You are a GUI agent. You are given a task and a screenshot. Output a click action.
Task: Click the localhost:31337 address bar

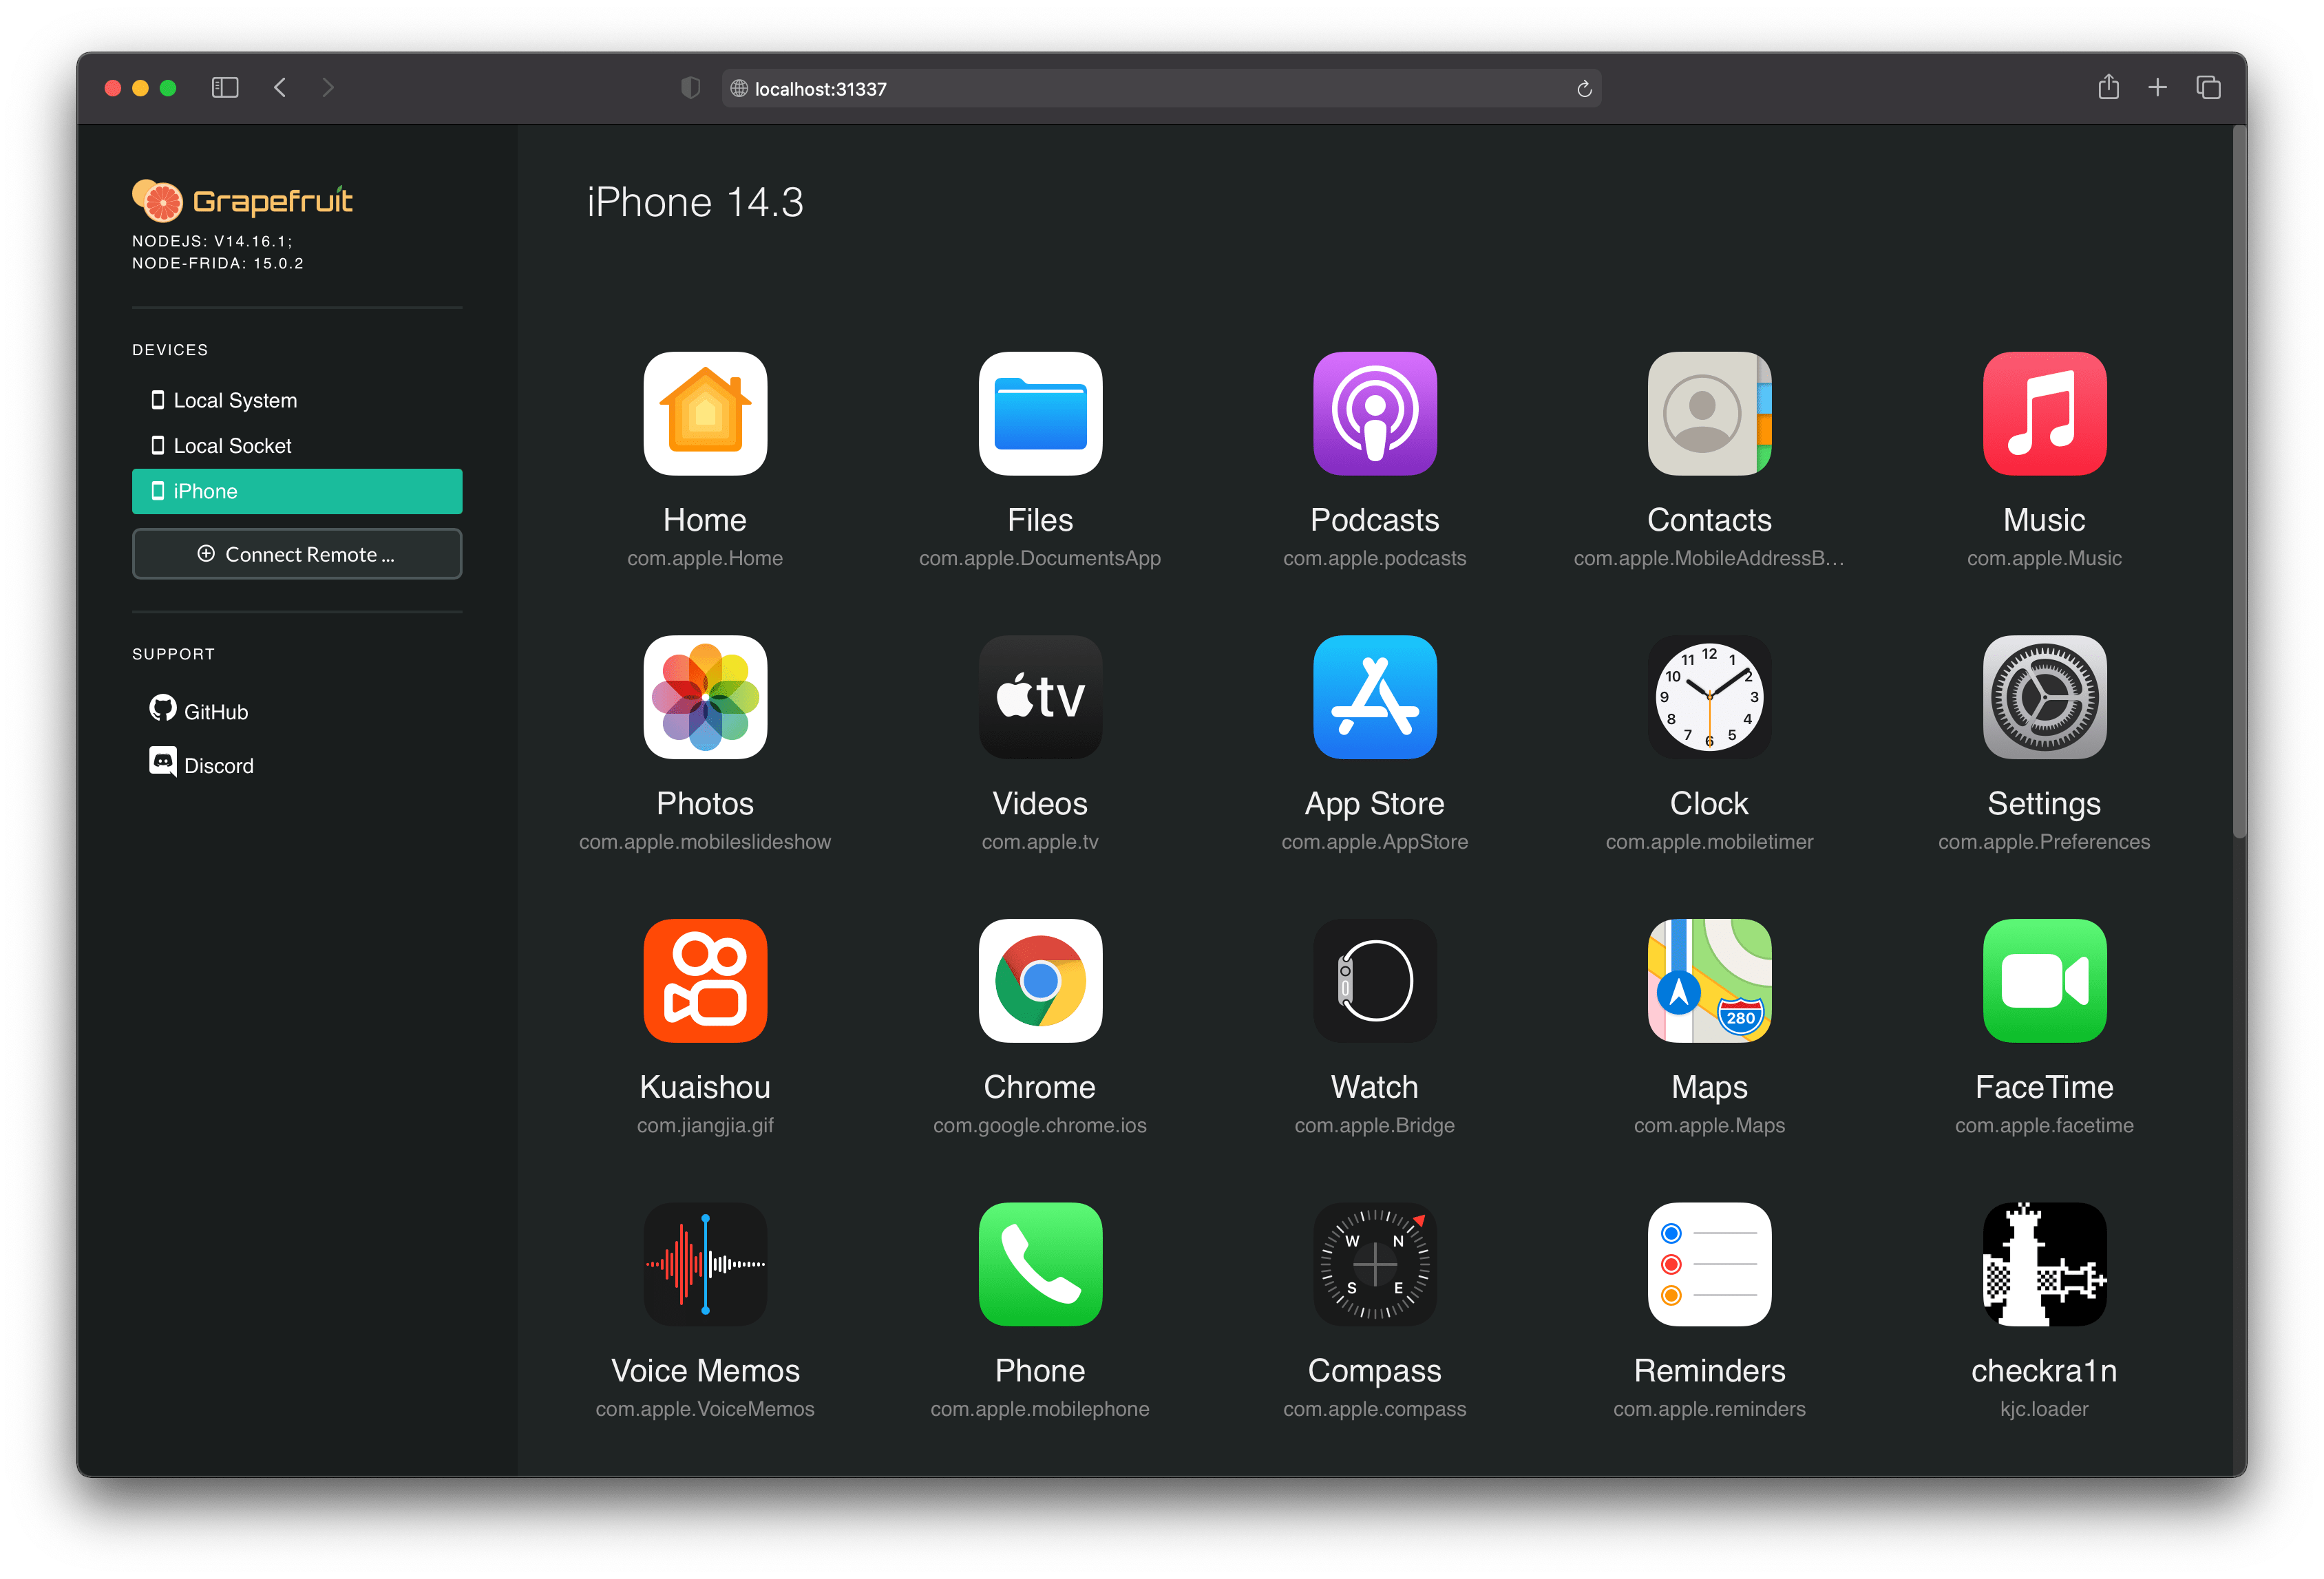click(x=1160, y=88)
